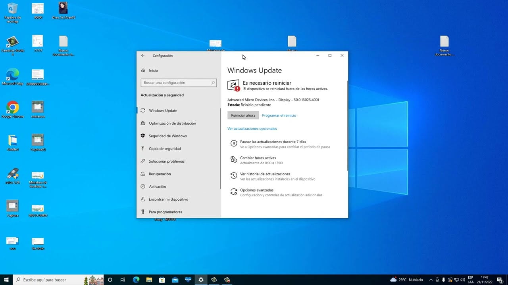The height and width of the screenshot is (285, 508).
Task: Open Optimización de distribución settings
Action: (172, 123)
